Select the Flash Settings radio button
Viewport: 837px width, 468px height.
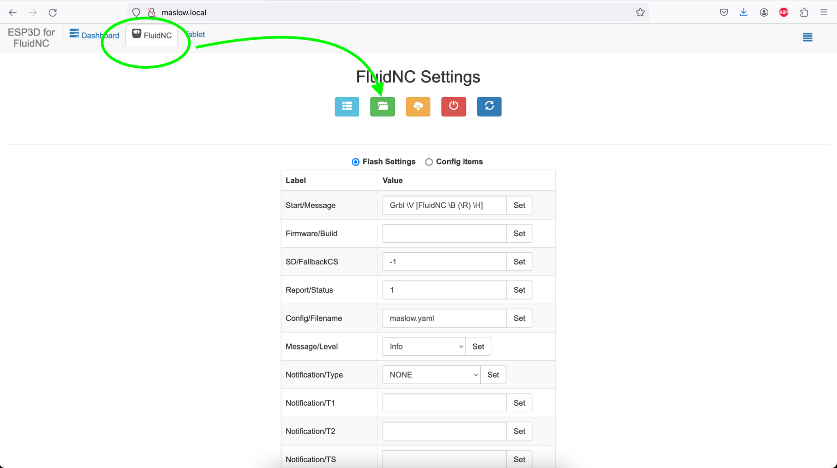pos(355,162)
